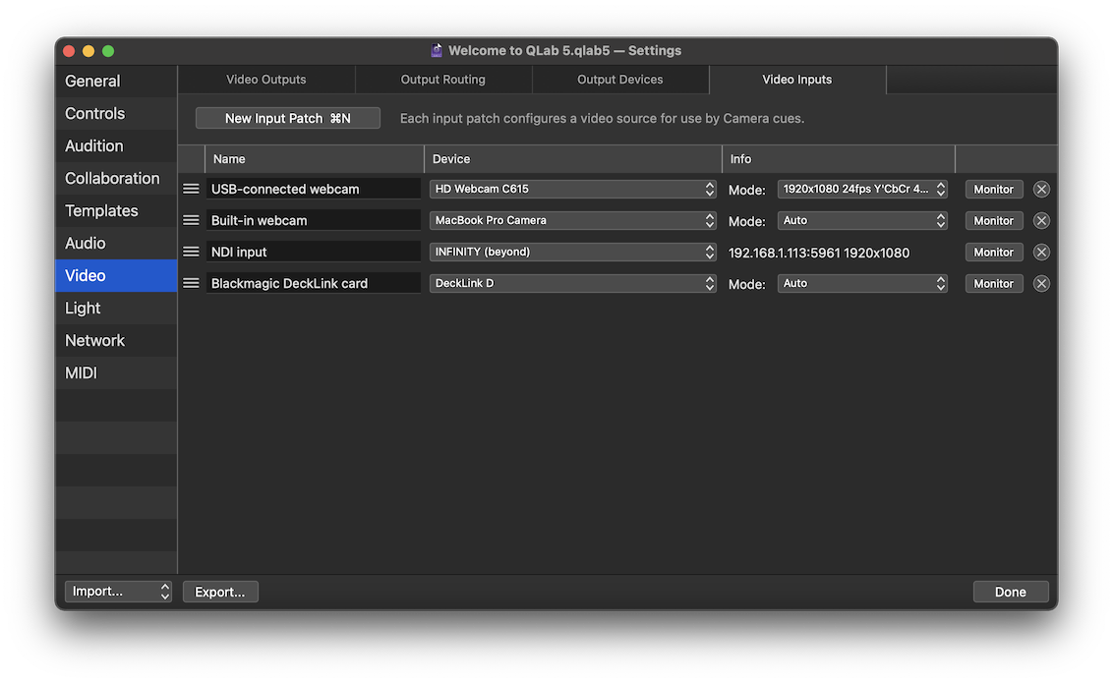The width and height of the screenshot is (1113, 683).
Task: Remove the Built-in webcam input patch
Action: coord(1041,220)
